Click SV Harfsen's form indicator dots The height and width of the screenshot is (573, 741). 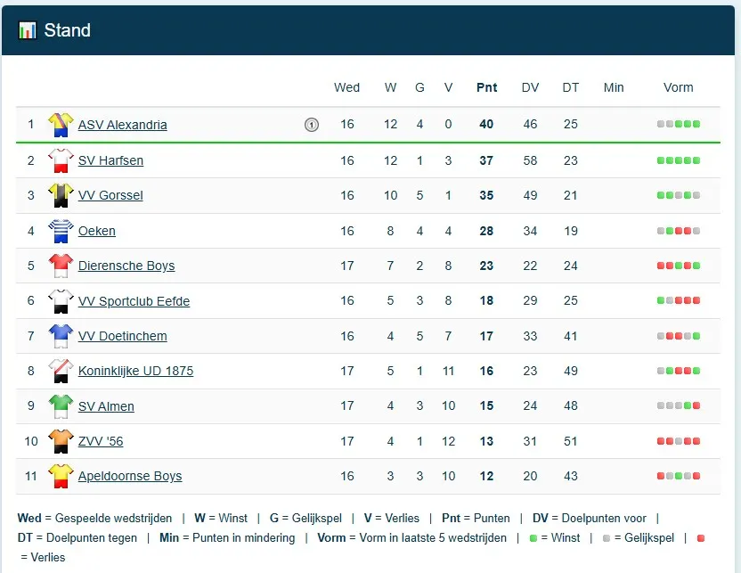[679, 160]
